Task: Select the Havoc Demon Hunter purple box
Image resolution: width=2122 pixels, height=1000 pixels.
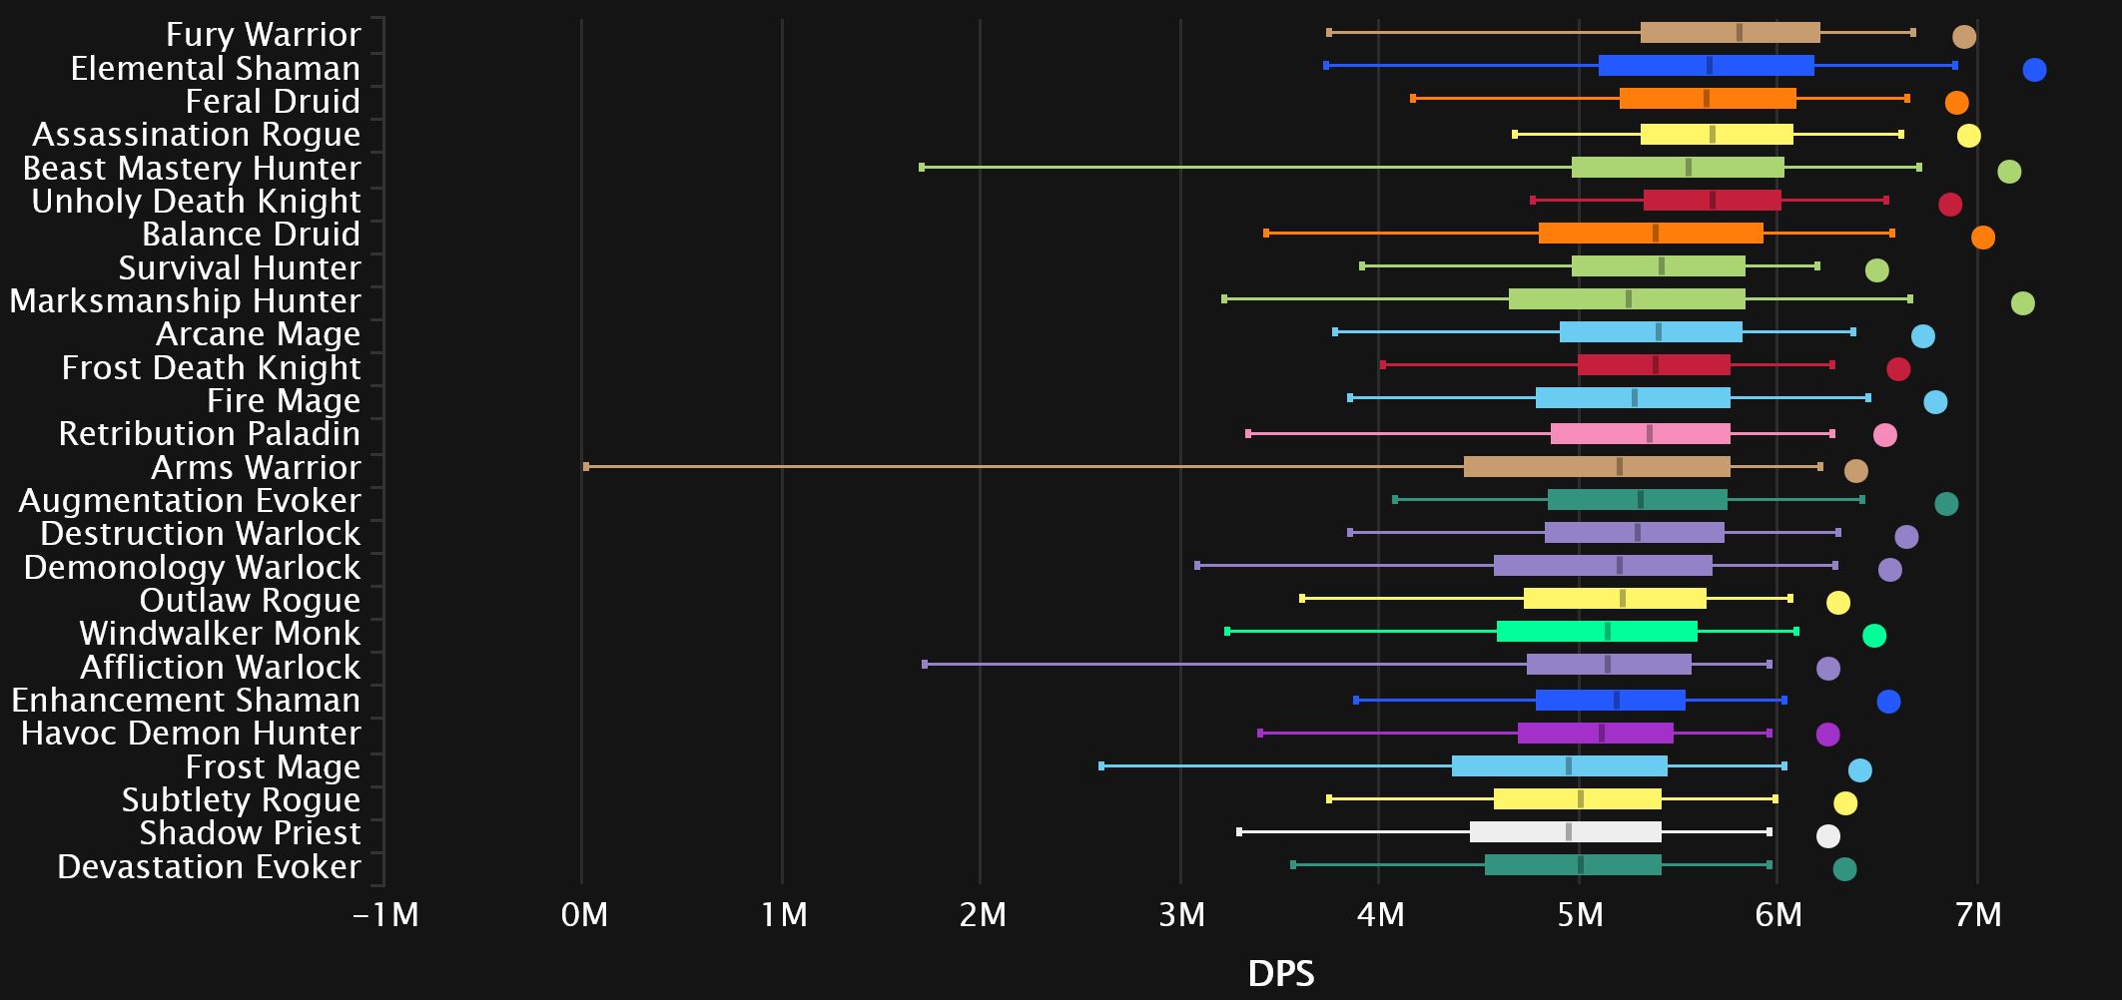Action: [1595, 734]
